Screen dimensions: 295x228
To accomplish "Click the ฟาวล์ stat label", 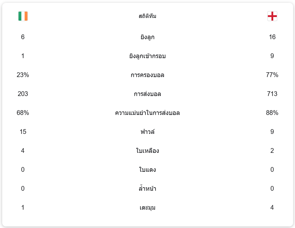I will [147, 132].
